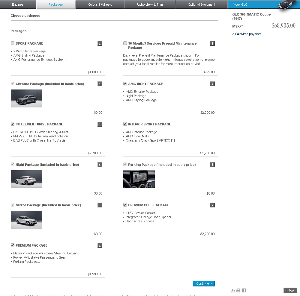Uncheck PREMIUM PACKAGE
Viewport: 300px width, 296px height.
coord(13,245)
